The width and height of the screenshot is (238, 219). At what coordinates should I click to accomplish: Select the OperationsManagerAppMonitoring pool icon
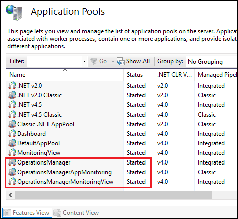[x=12, y=172]
